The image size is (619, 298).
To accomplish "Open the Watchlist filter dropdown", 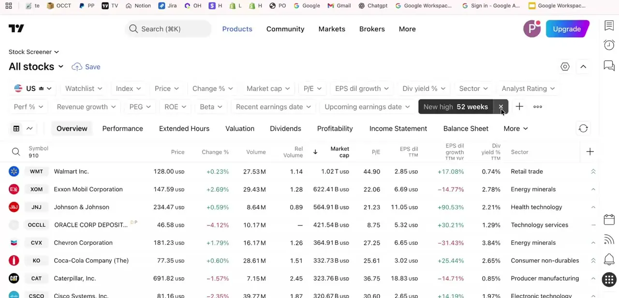I will click(x=84, y=89).
